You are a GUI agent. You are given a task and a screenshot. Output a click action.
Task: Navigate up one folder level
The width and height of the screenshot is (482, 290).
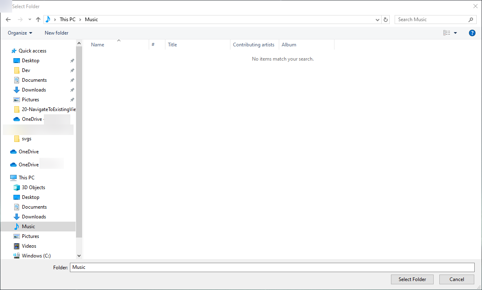point(38,19)
